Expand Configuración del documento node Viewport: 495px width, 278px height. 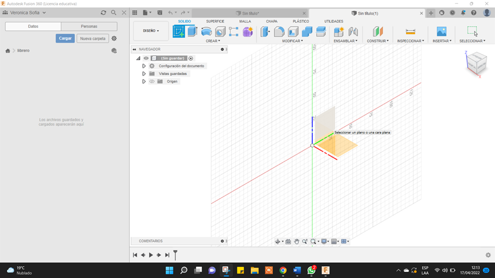click(144, 66)
